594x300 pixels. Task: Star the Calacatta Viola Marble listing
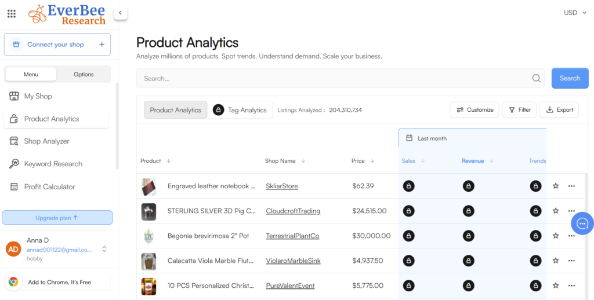[556, 261]
